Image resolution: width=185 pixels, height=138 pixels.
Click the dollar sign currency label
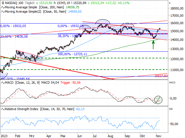click(170, 3)
